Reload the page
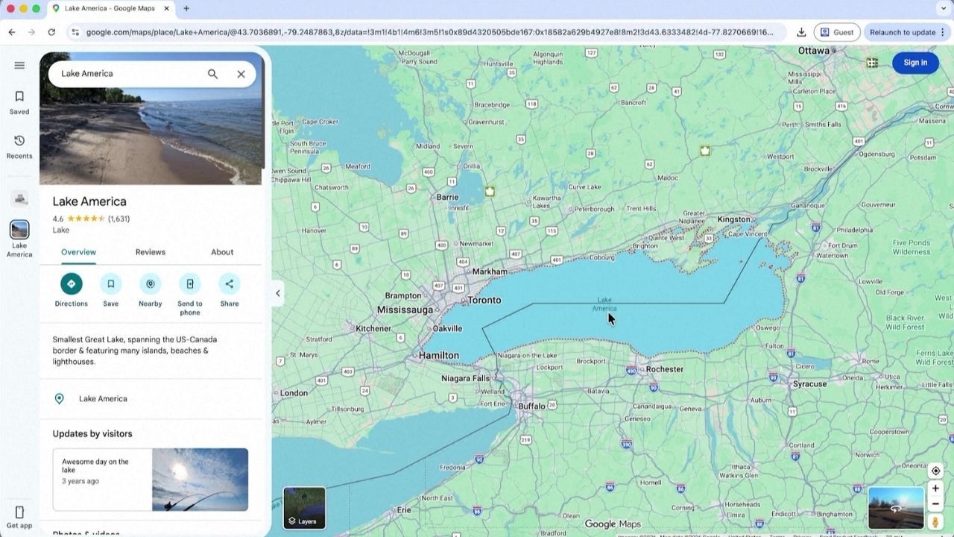The image size is (954, 537). [x=51, y=32]
